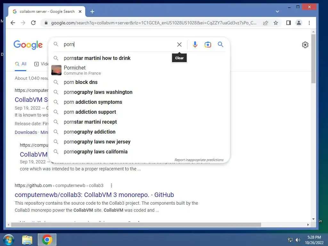The height and width of the screenshot is (246, 328).
Task: Choose 'pornography laws washington' suggestion
Action: (x=139, y=92)
